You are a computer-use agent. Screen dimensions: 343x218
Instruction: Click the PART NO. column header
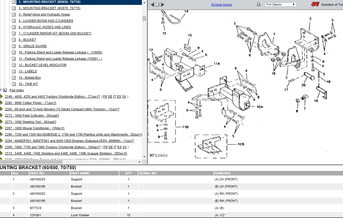click(37, 173)
